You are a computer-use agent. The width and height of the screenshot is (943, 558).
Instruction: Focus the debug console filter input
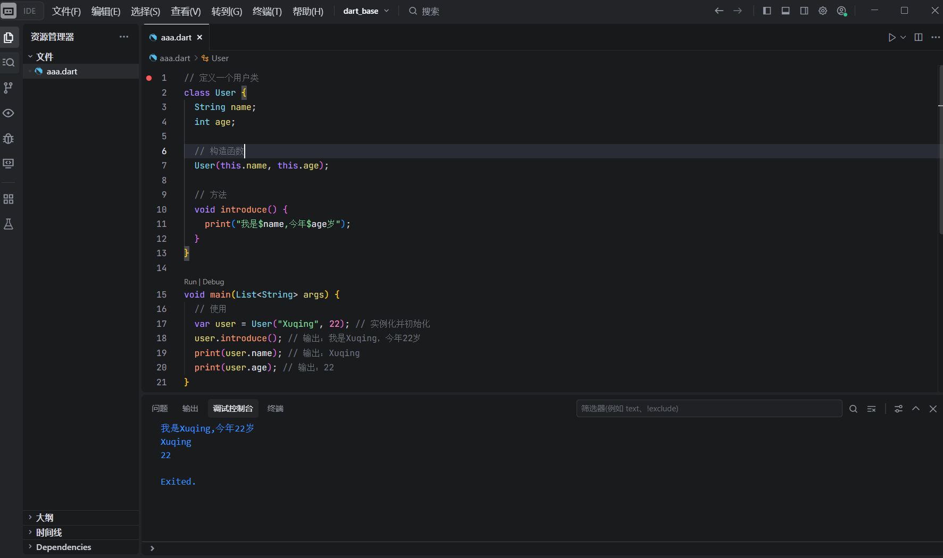coord(709,408)
